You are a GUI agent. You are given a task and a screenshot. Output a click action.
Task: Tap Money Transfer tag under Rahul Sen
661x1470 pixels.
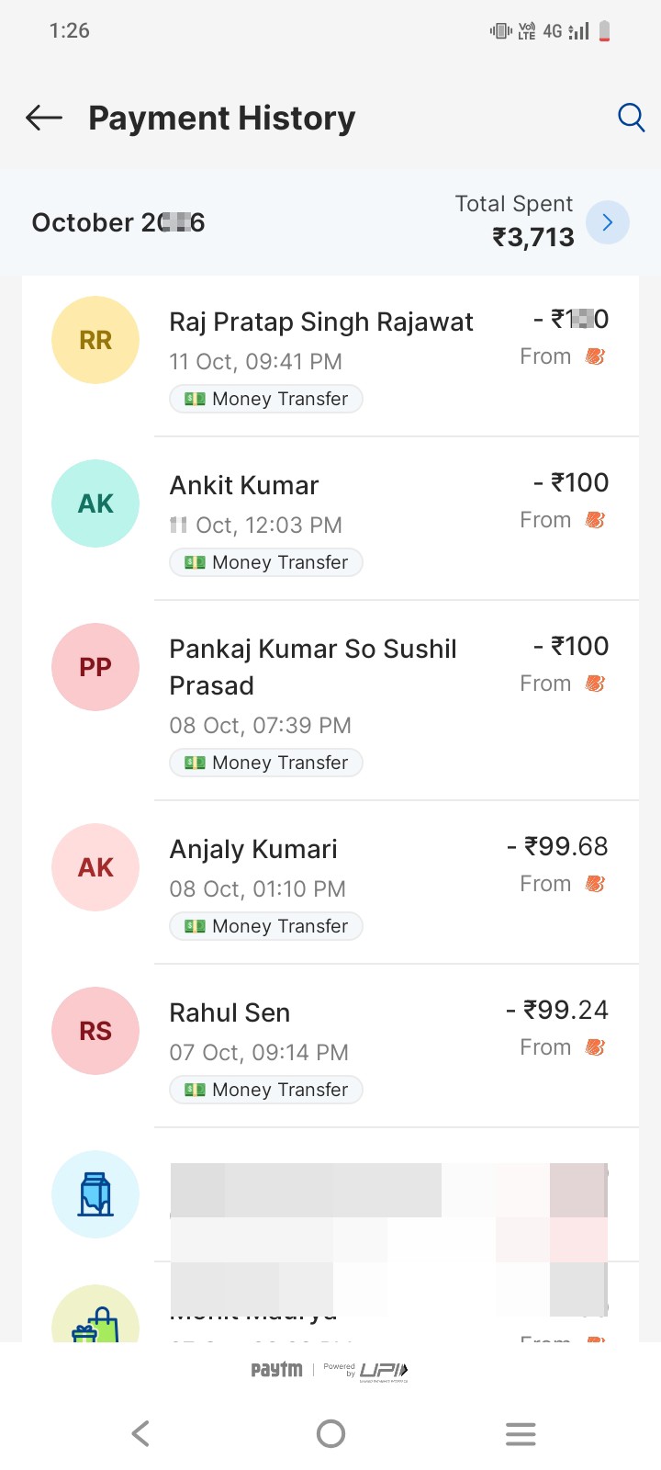(x=266, y=1090)
